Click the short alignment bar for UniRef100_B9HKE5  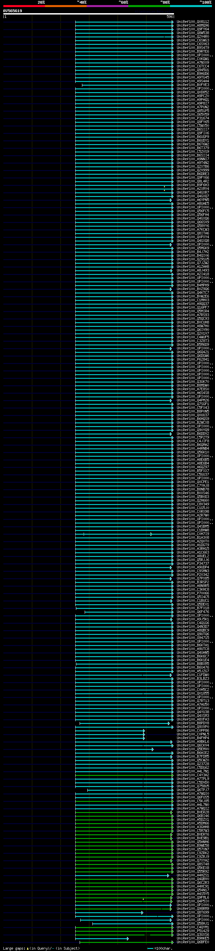102,939
